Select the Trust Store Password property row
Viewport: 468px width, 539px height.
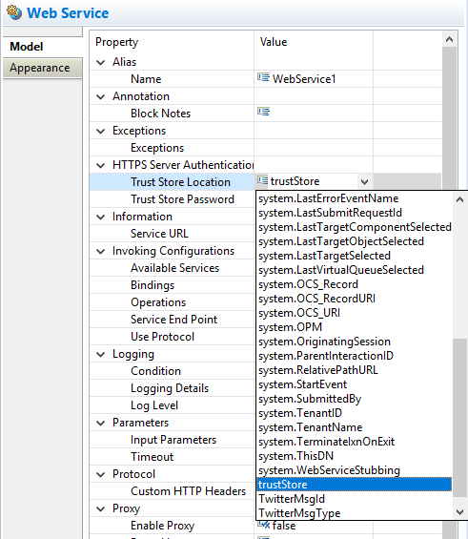coord(172,199)
